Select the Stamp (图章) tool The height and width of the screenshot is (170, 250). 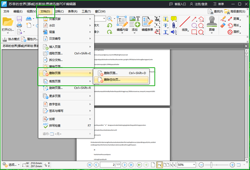tap(212, 23)
